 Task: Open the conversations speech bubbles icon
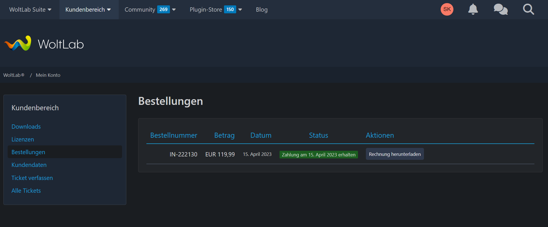[500, 9]
